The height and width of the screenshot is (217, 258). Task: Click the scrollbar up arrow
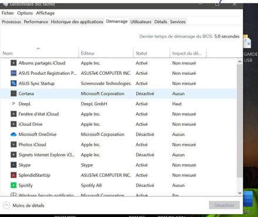click(240, 61)
